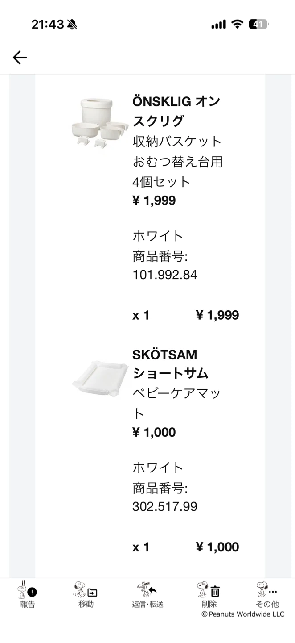The width and height of the screenshot is (295, 643).
Task: Open the 移動 move-to-folder icon
Action: click(x=86, y=589)
